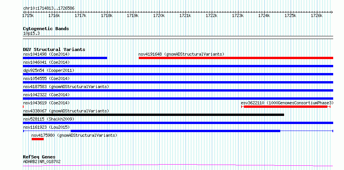Screen dimensions: 344x170
Task: Click the 1722k ruler tick label
Action: tap(211, 16)
